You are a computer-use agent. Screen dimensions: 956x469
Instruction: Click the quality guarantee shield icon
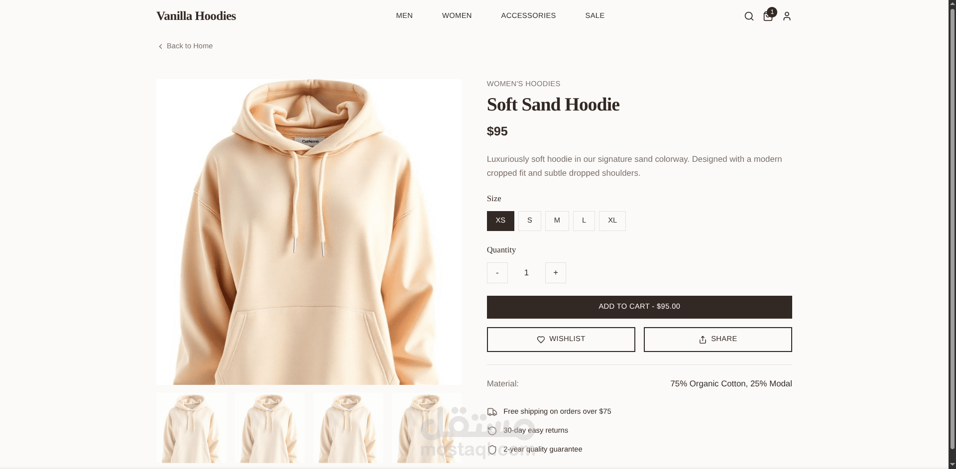pyautogui.click(x=492, y=450)
